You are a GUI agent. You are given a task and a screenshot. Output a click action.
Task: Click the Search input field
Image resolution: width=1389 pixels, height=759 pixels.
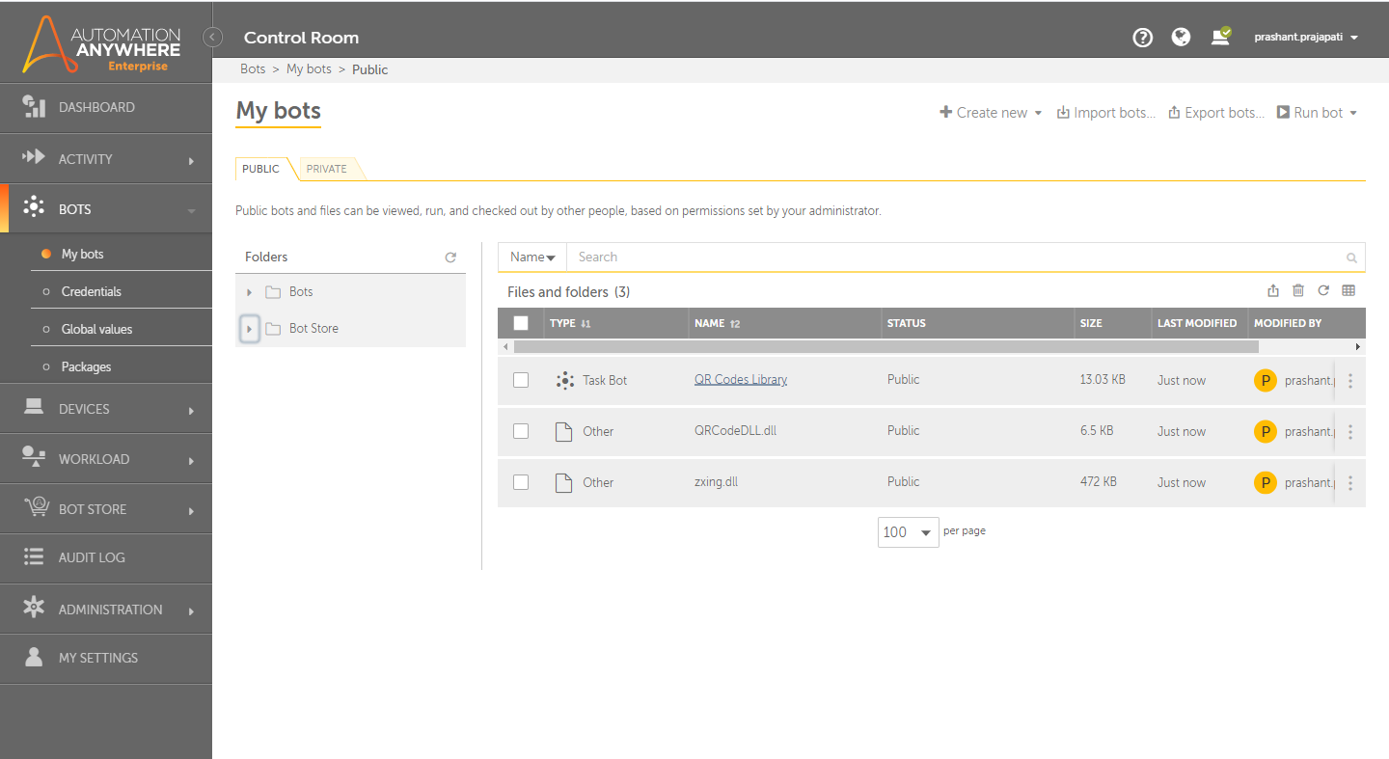click(955, 258)
